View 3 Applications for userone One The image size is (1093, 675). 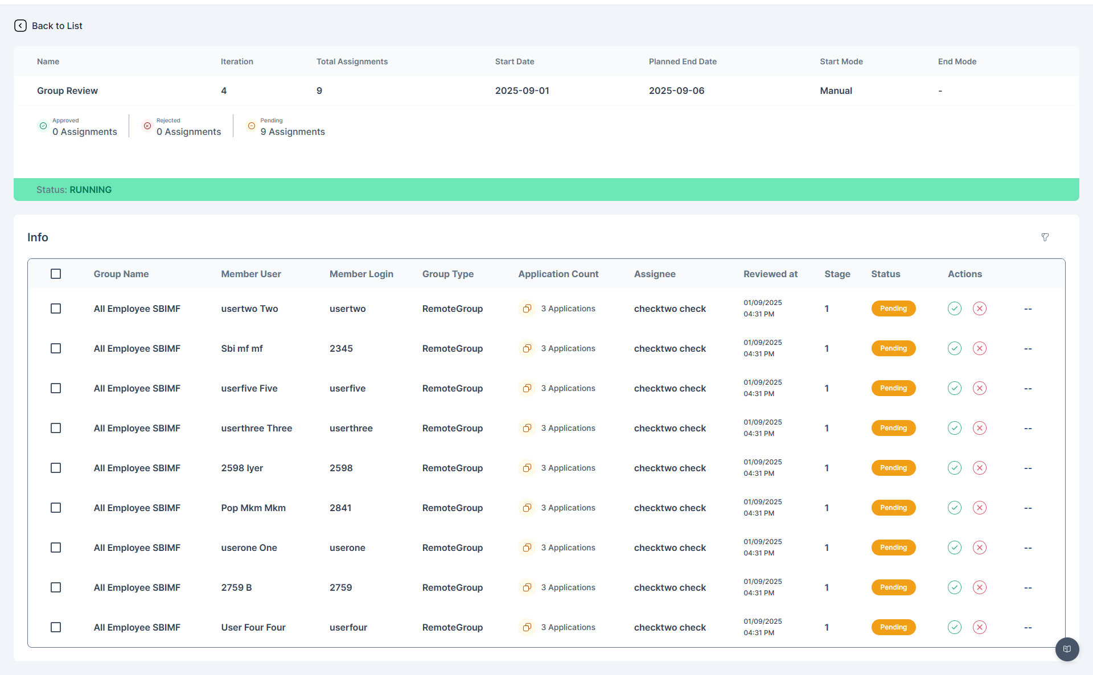click(x=568, y=548)
